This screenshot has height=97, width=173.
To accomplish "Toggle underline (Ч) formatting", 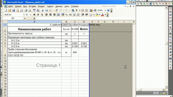I will pos(42,15).
